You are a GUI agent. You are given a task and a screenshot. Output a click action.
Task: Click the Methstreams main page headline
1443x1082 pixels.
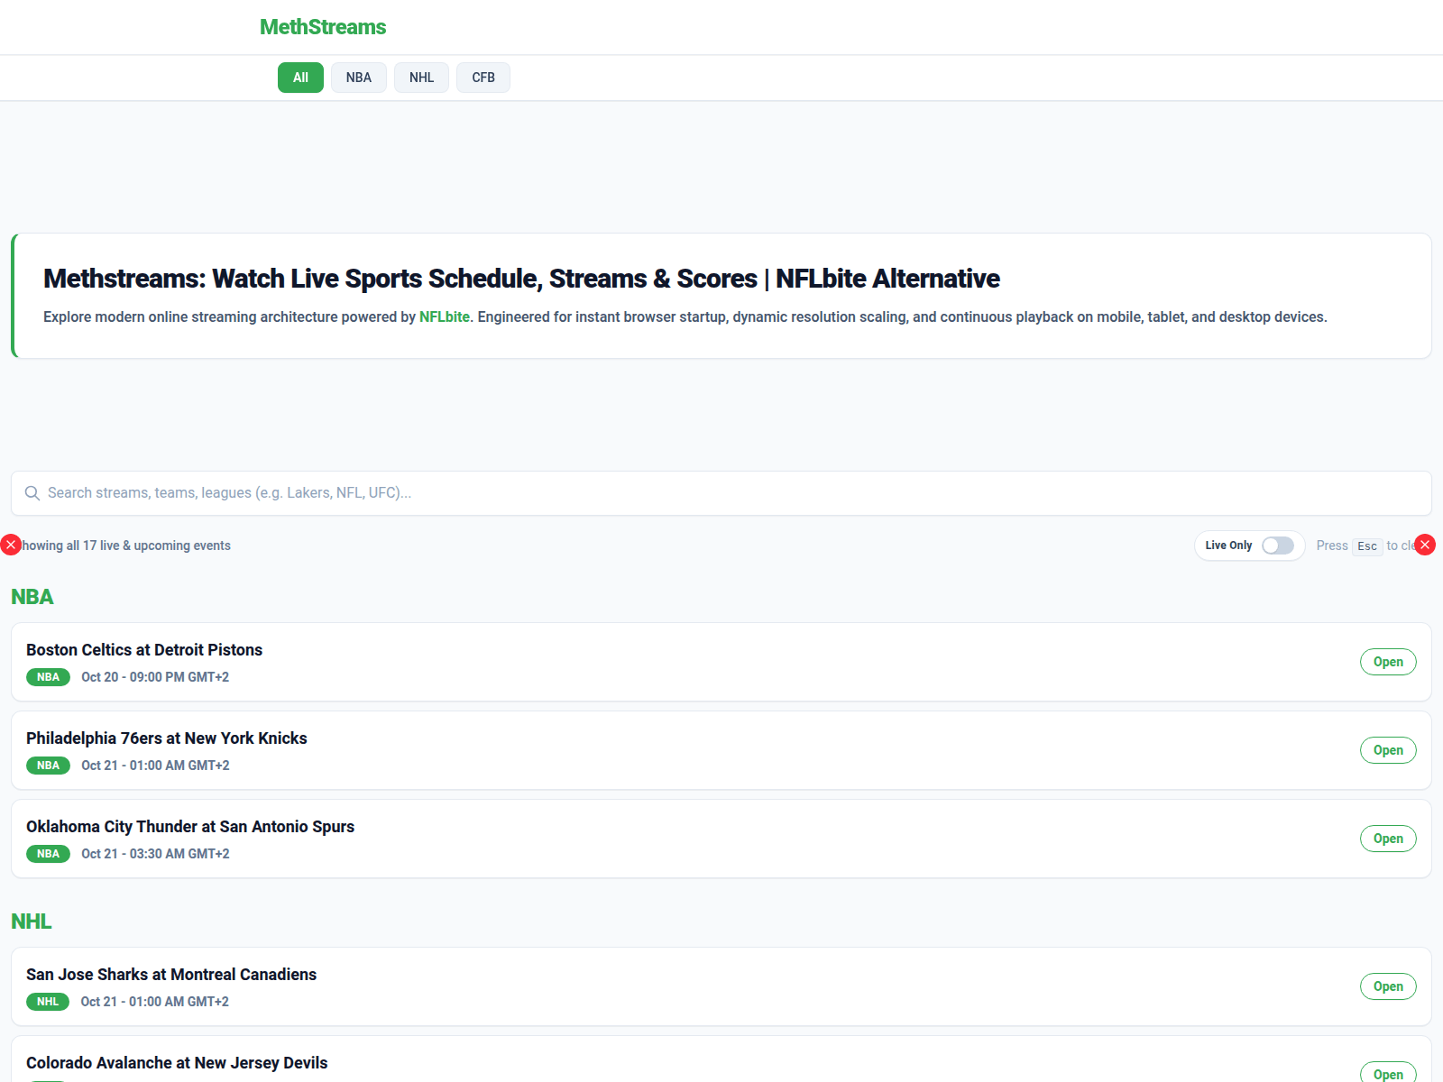(521, 279)
